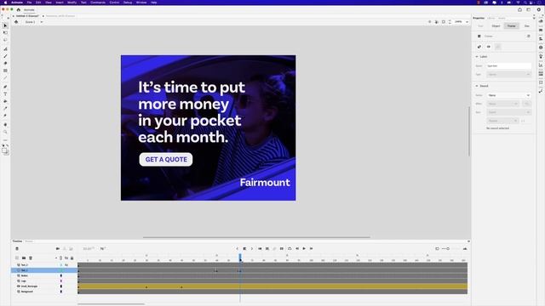
Task: Open the workspace switcher icon at top right
Action: 528,9
